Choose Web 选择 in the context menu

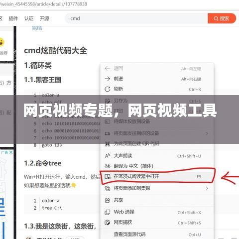coord(157,212)
